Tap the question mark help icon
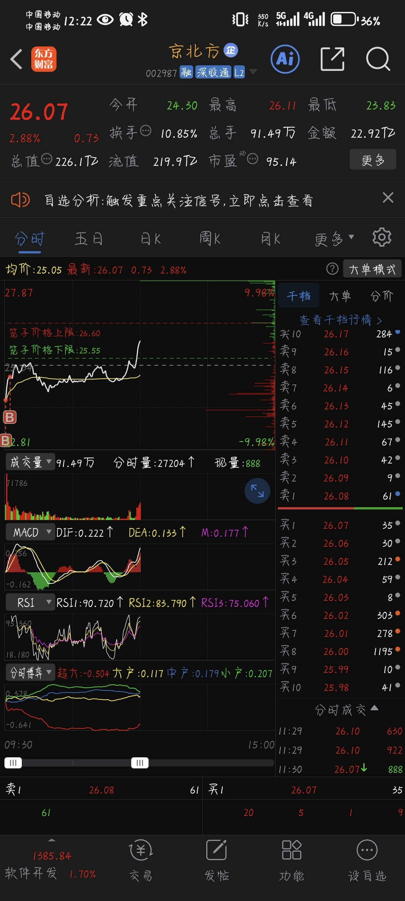The width and height of the screenshot is (405, 901). click(332, 269)
